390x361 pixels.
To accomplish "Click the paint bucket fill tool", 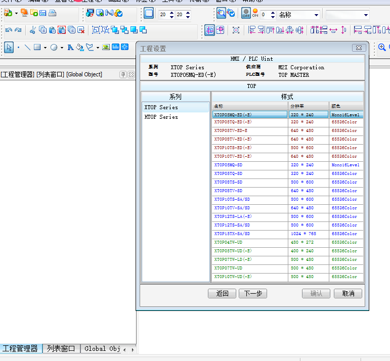I will click(79, 48).
